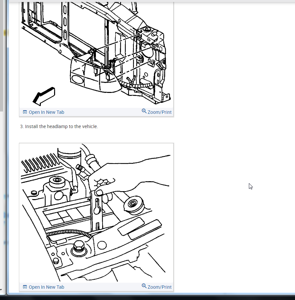
Task: Click the step 3 headlamp install text
Action: (59, 126)
